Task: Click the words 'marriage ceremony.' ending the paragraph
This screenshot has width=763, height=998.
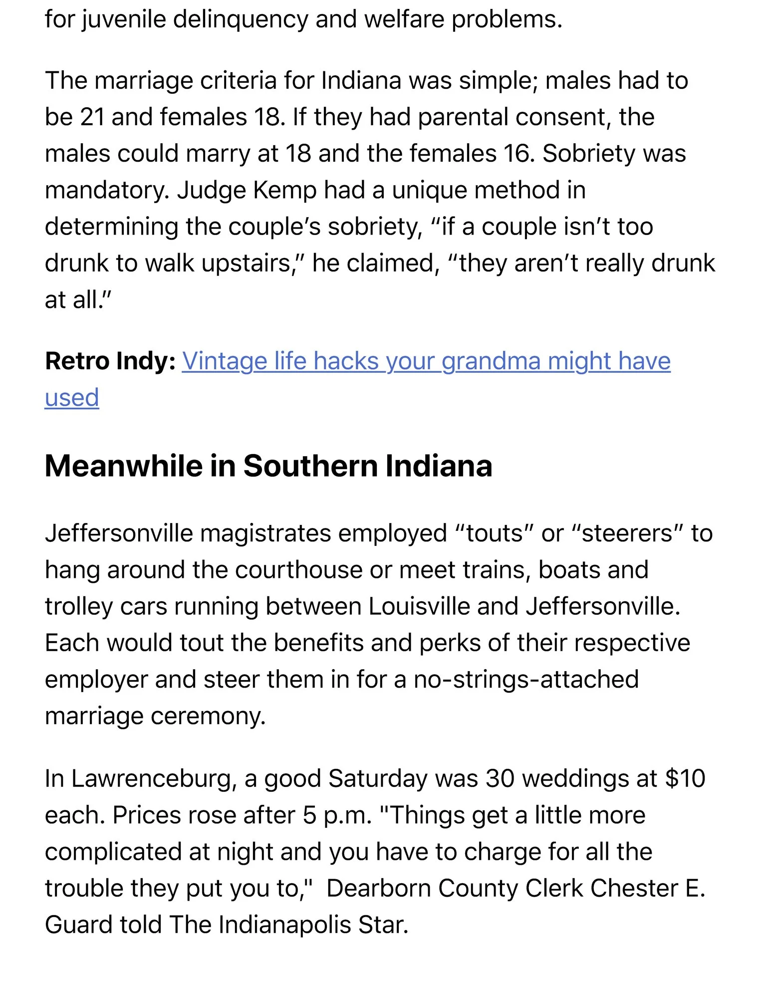Action: (x=155, y=717)
